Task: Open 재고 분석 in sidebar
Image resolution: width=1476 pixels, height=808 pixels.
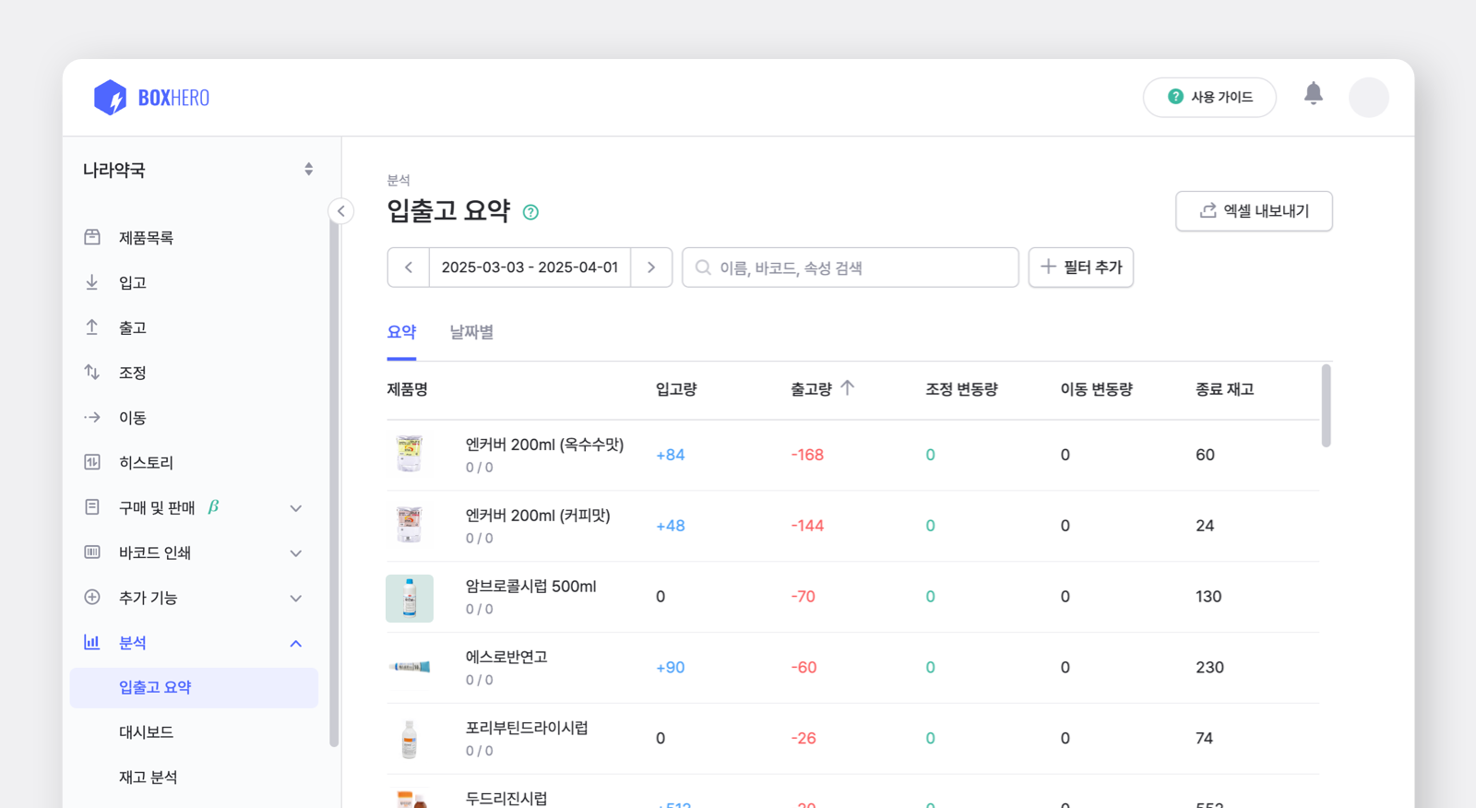Action: click(148, 778)
